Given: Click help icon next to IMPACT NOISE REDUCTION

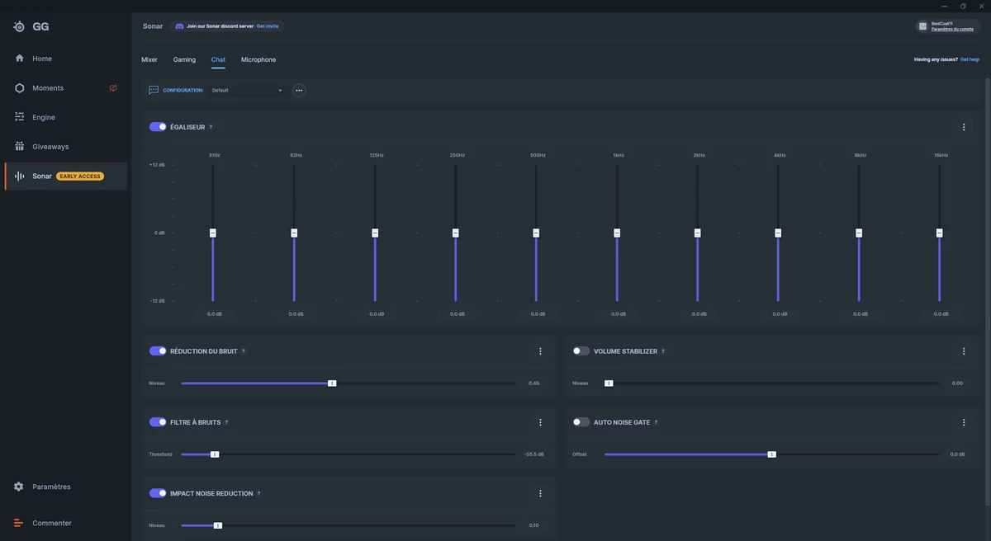Looking at the screenshot, I should [x=258, y=493].
